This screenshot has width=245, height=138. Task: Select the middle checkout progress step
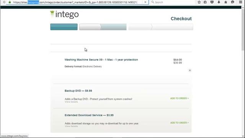click(x=103, y=27)
